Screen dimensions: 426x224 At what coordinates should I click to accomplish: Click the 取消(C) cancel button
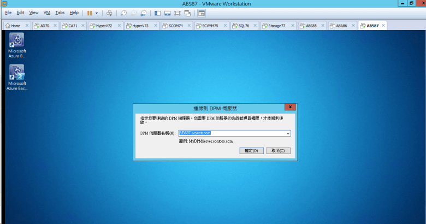(278, 150)
